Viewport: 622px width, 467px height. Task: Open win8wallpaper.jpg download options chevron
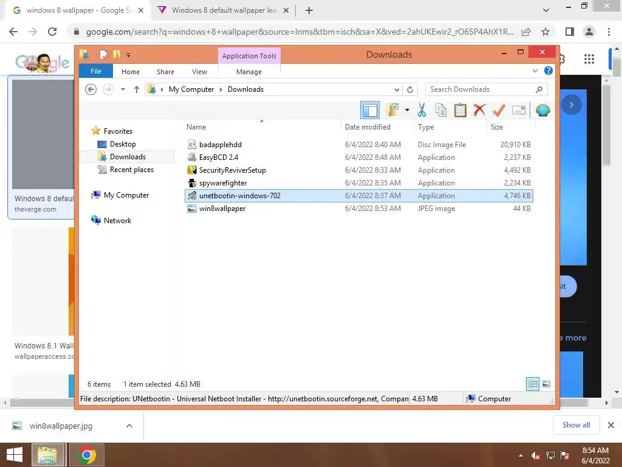pos(129,426)
